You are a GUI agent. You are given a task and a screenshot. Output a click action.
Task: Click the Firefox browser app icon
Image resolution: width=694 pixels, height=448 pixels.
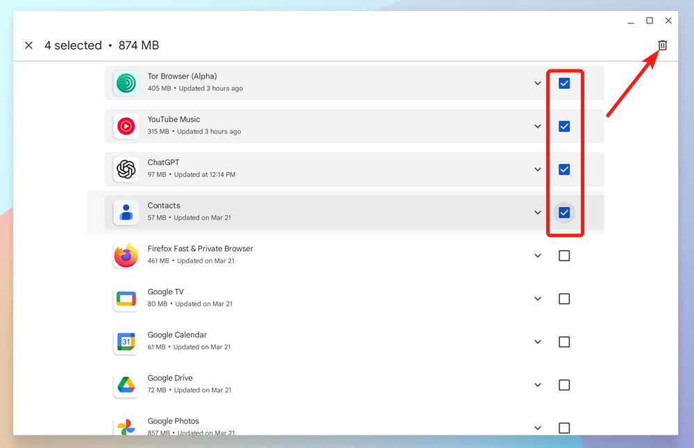(126, 255)
